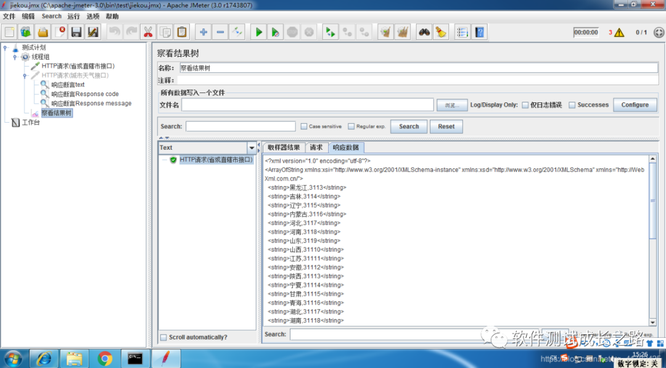Image resolution: width=666 pixels, height=368 pixels.
Task: Save the test plan with floppy icon
Action: click(76, 32)
